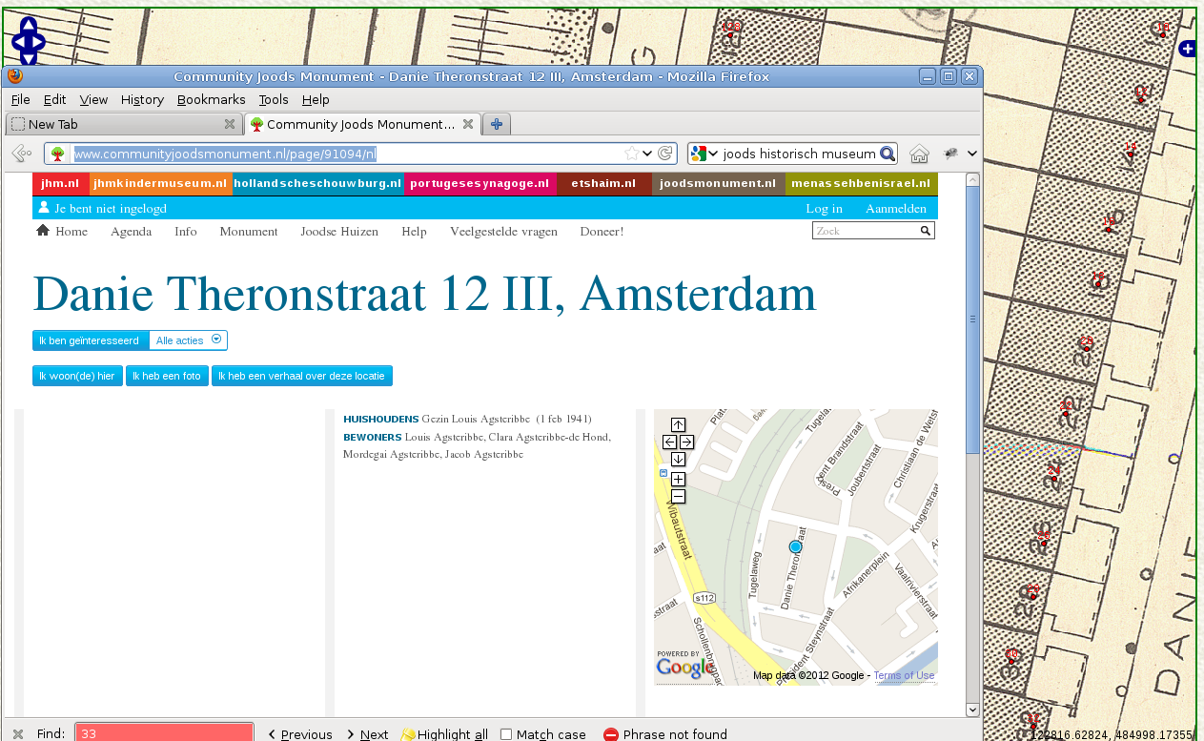
Task: Click the pan control in the background map
Action: 28,42
